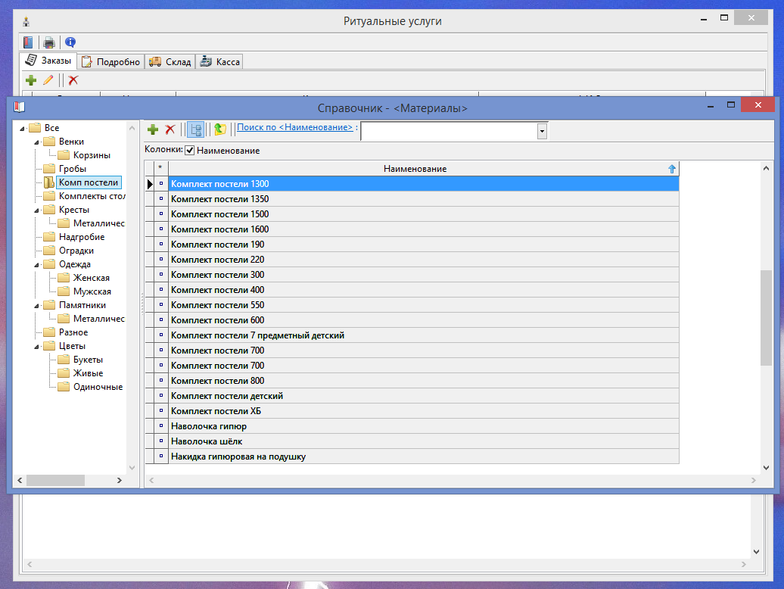Add new material with green plus icon
Image resolution: width=784 pixels, height=589 pixels.
153,129
